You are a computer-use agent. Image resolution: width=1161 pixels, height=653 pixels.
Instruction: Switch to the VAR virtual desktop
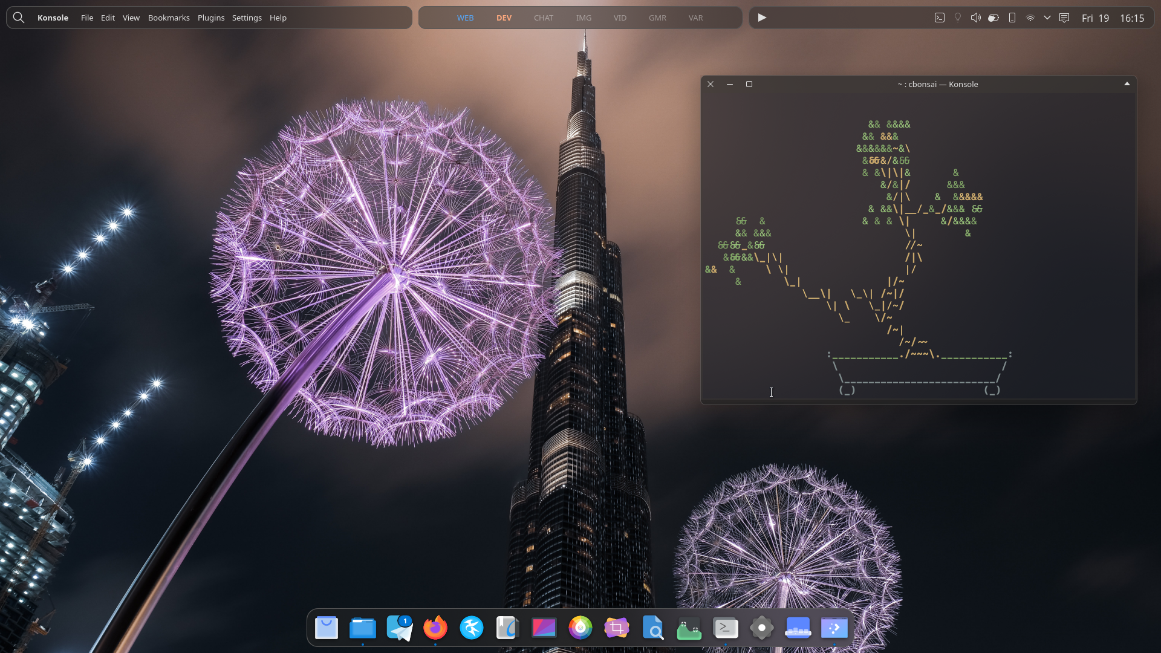[x=695, y=18]
